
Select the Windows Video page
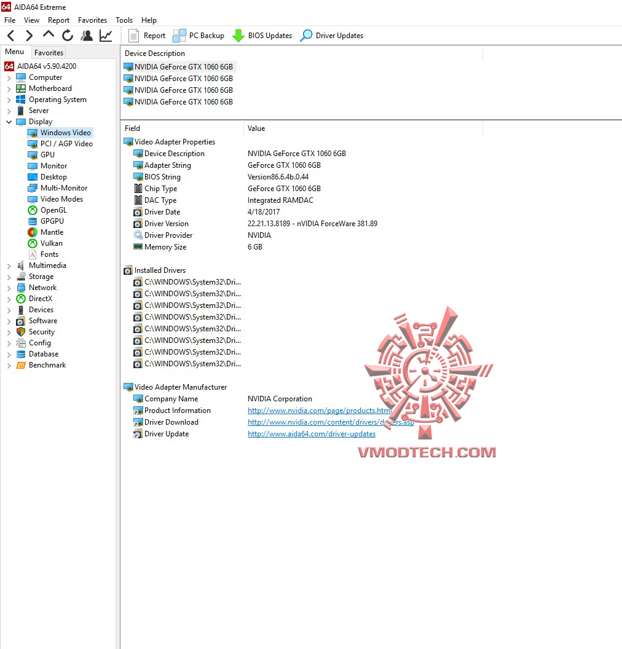click(60, 133)
